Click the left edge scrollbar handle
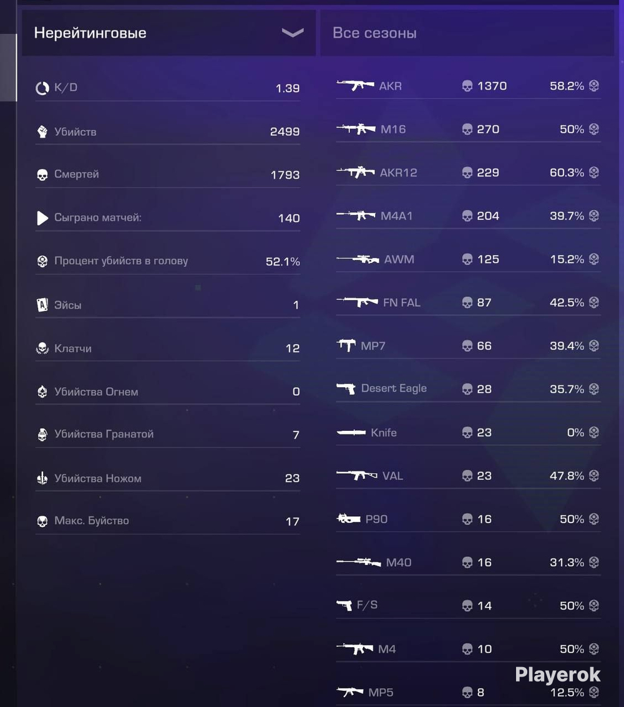Screen dimensions: 624x707 [8, 67]
